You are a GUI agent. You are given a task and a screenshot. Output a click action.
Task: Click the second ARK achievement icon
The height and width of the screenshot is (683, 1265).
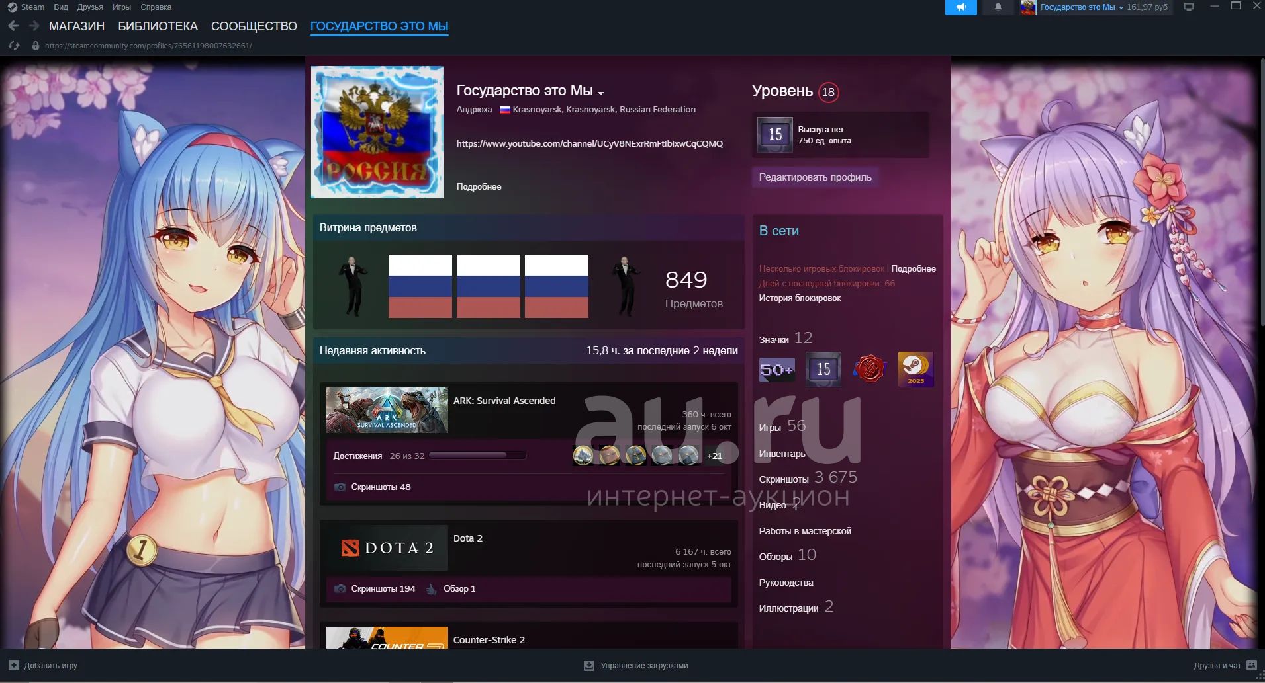pyautogui.click(x=609, y=456)
